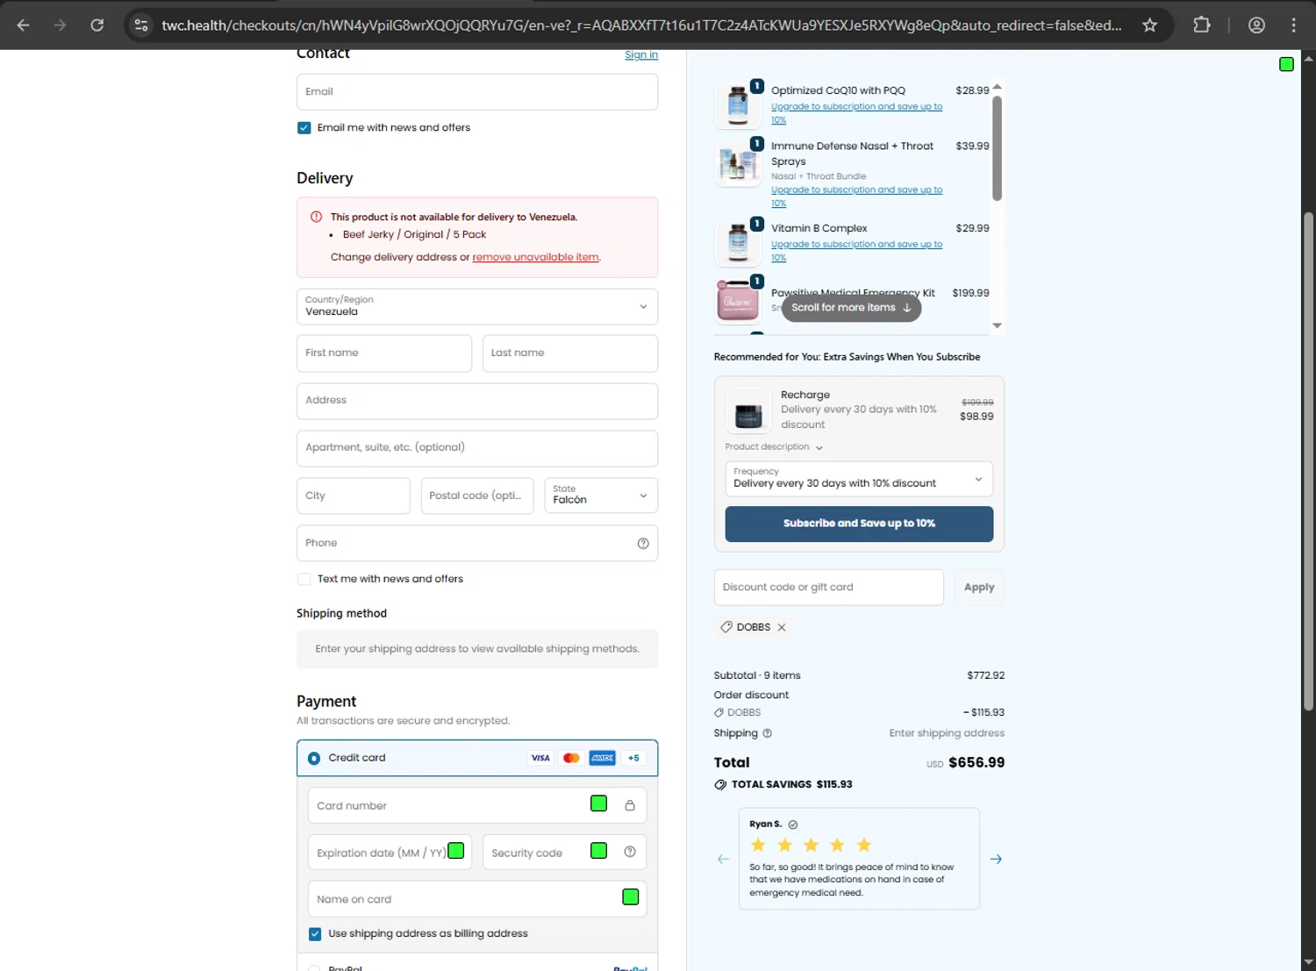Viewport: 1316px width, 971px height.
Task: Open the Sign in link
Action: pyautogui.click(x=641, y=54)
